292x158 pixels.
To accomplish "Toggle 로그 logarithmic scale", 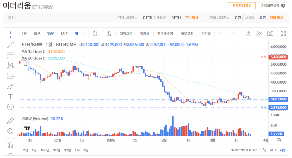I will point(273,150).
